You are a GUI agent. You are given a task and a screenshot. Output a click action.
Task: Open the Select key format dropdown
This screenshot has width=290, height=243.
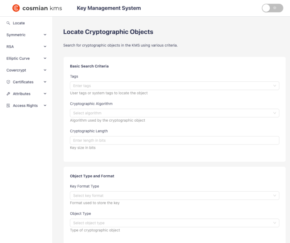point(174,196)
